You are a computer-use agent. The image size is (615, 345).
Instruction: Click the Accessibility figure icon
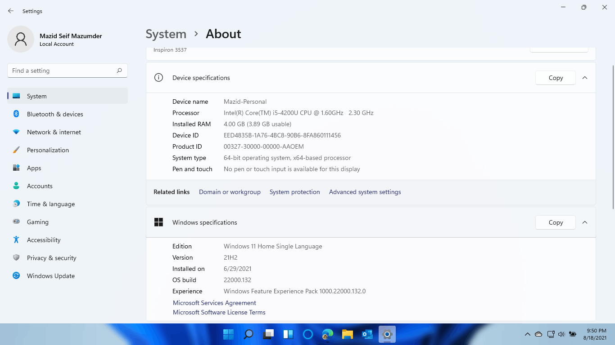coord(16,240)
